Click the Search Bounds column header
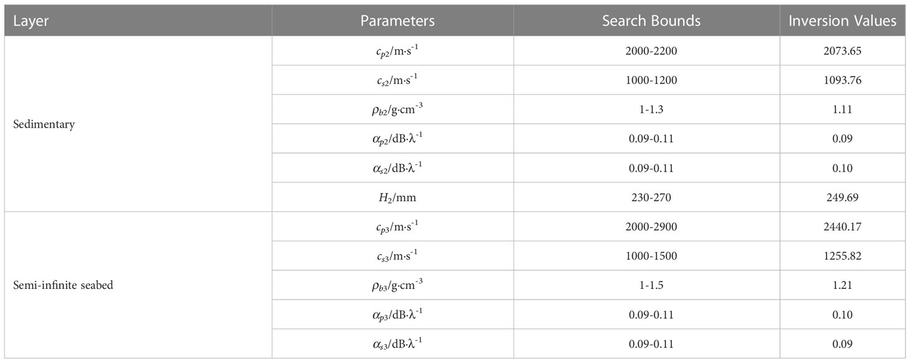Screen dimensions: 910x363 647,21
